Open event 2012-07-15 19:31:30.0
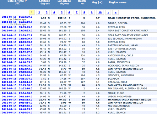Screen dimensions: 157x114 pyautogui.click(x=17, y=45)
